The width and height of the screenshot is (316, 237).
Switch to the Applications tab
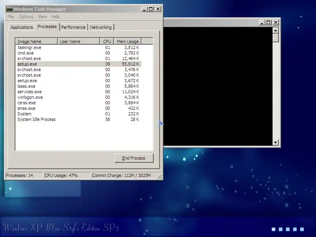[x=22, y=27]
